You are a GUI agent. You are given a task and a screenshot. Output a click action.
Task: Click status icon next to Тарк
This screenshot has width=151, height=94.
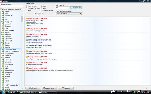click(3, 28)
